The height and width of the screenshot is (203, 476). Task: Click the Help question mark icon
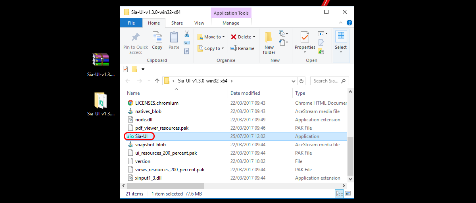[x=349, y=23]
